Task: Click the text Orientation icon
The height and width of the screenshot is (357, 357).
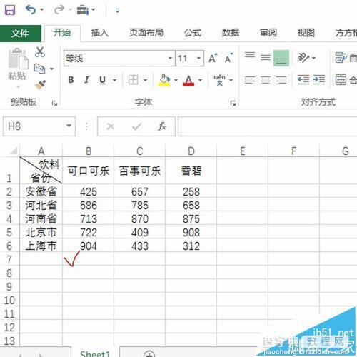Action: pyautogui.click(x=303, y=58)
